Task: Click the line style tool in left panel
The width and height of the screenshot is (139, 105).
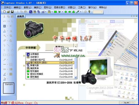Action: (4, 64)
